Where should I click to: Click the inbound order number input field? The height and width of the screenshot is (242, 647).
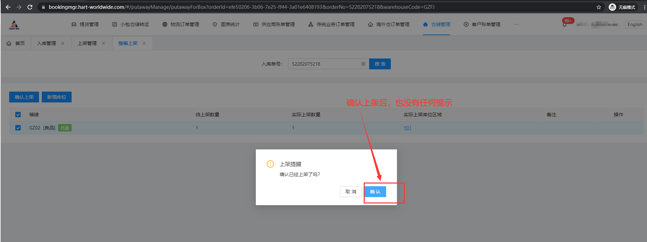click(x=324, y=64)
